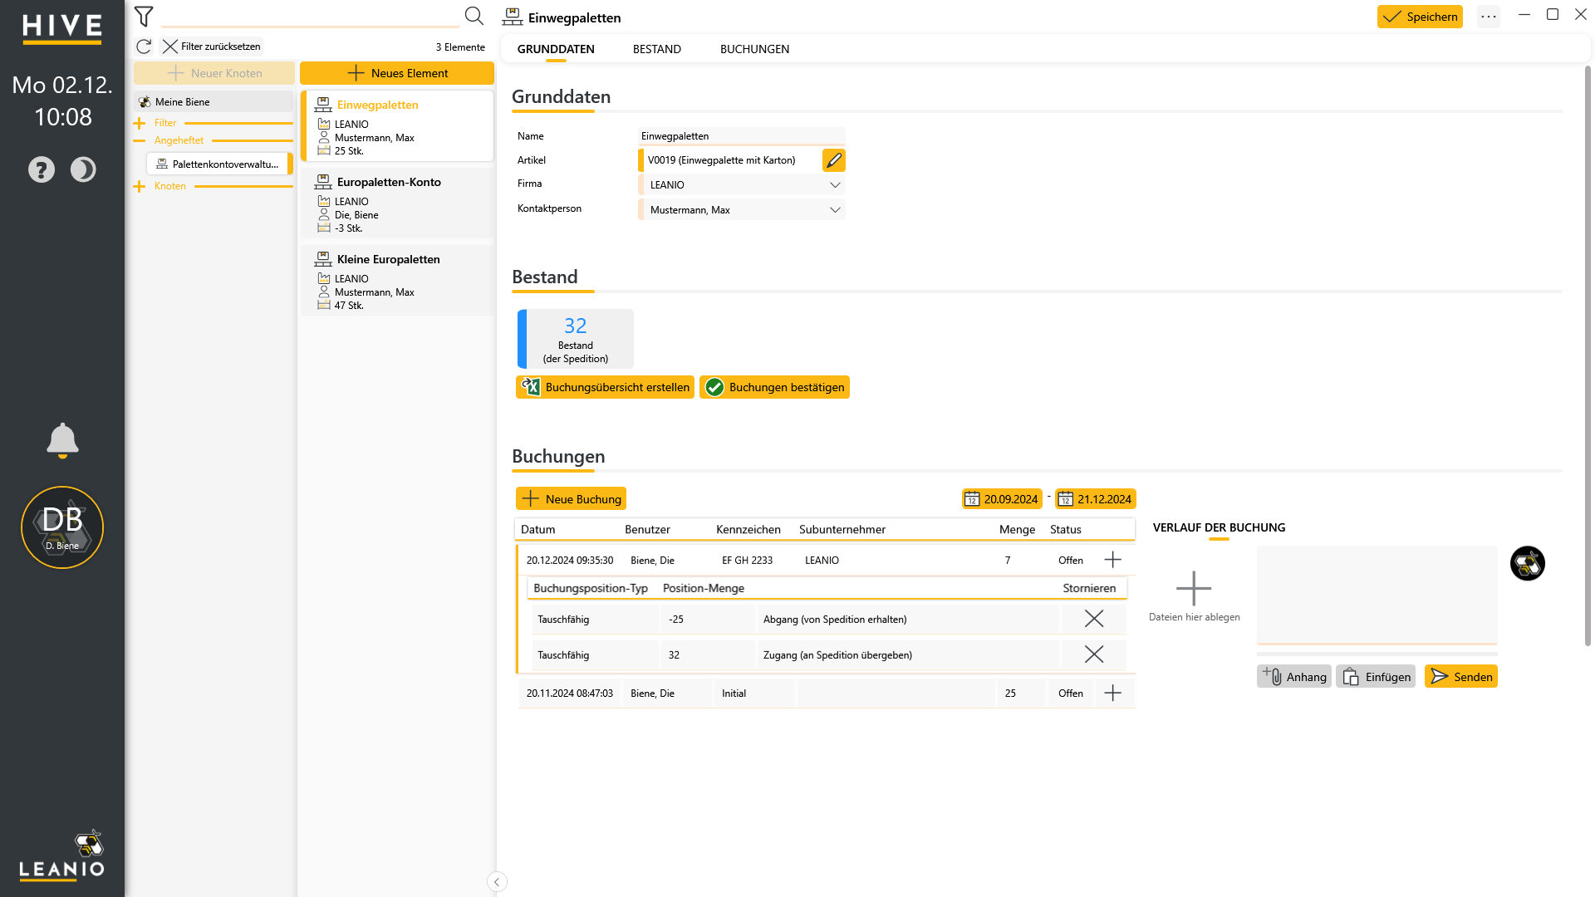Open the three-dot more options menu
Viewport: 1595px width, 897px height.
click(x=1489, y=17)
